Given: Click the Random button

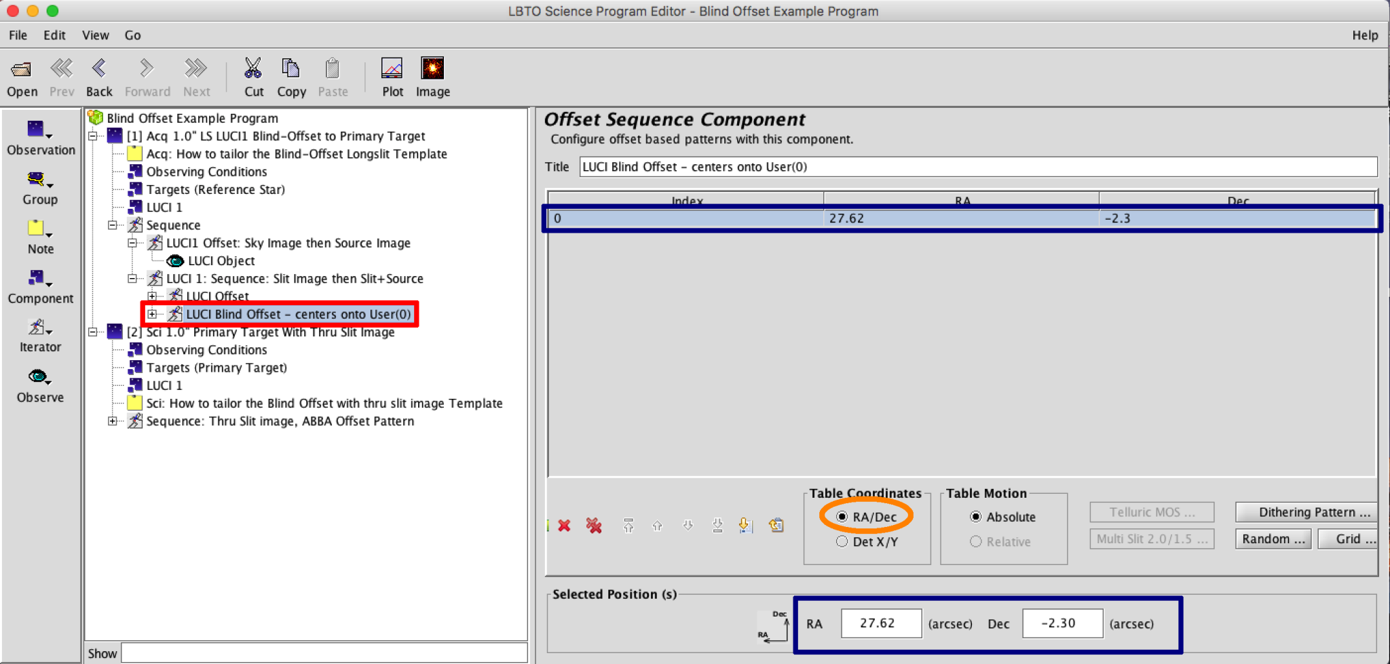Looking at the screenshot, I should (1273, 539).
